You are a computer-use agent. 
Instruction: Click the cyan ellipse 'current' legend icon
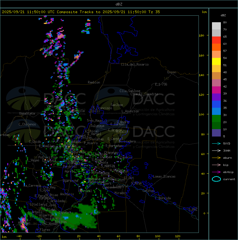(x=216, y=179)
